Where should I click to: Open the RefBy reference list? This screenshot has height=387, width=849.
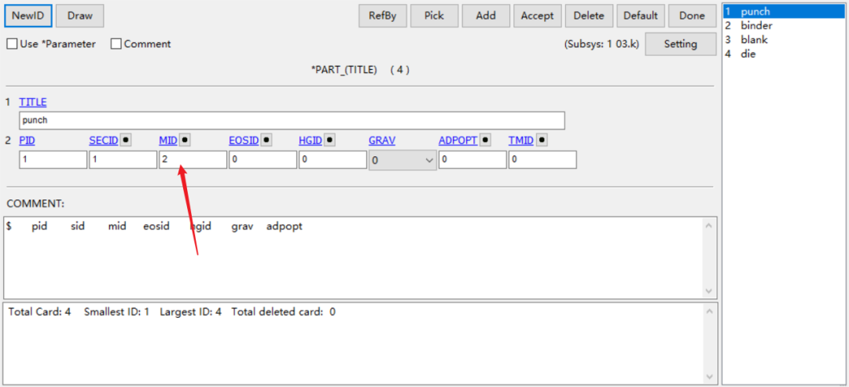pyautogui.click(x=382, y=16)
